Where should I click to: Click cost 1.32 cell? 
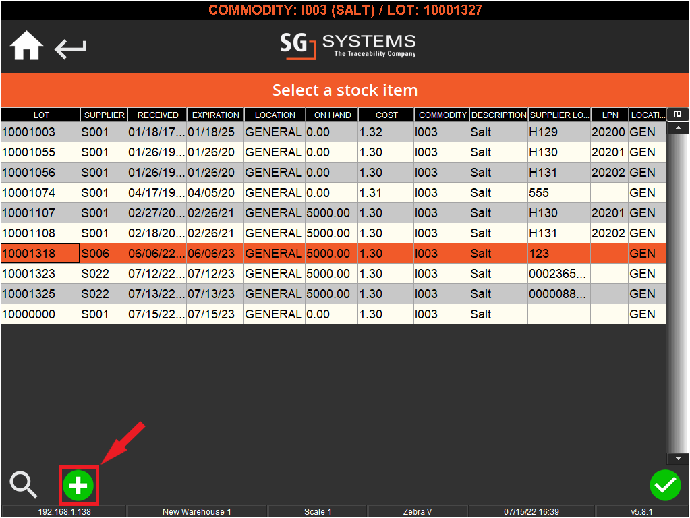coord(386,132)
